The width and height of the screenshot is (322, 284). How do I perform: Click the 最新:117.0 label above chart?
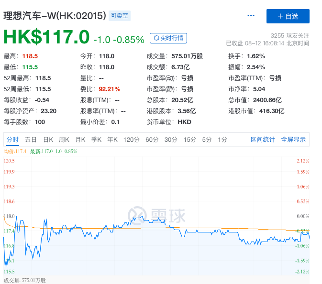tap(54, 151)
